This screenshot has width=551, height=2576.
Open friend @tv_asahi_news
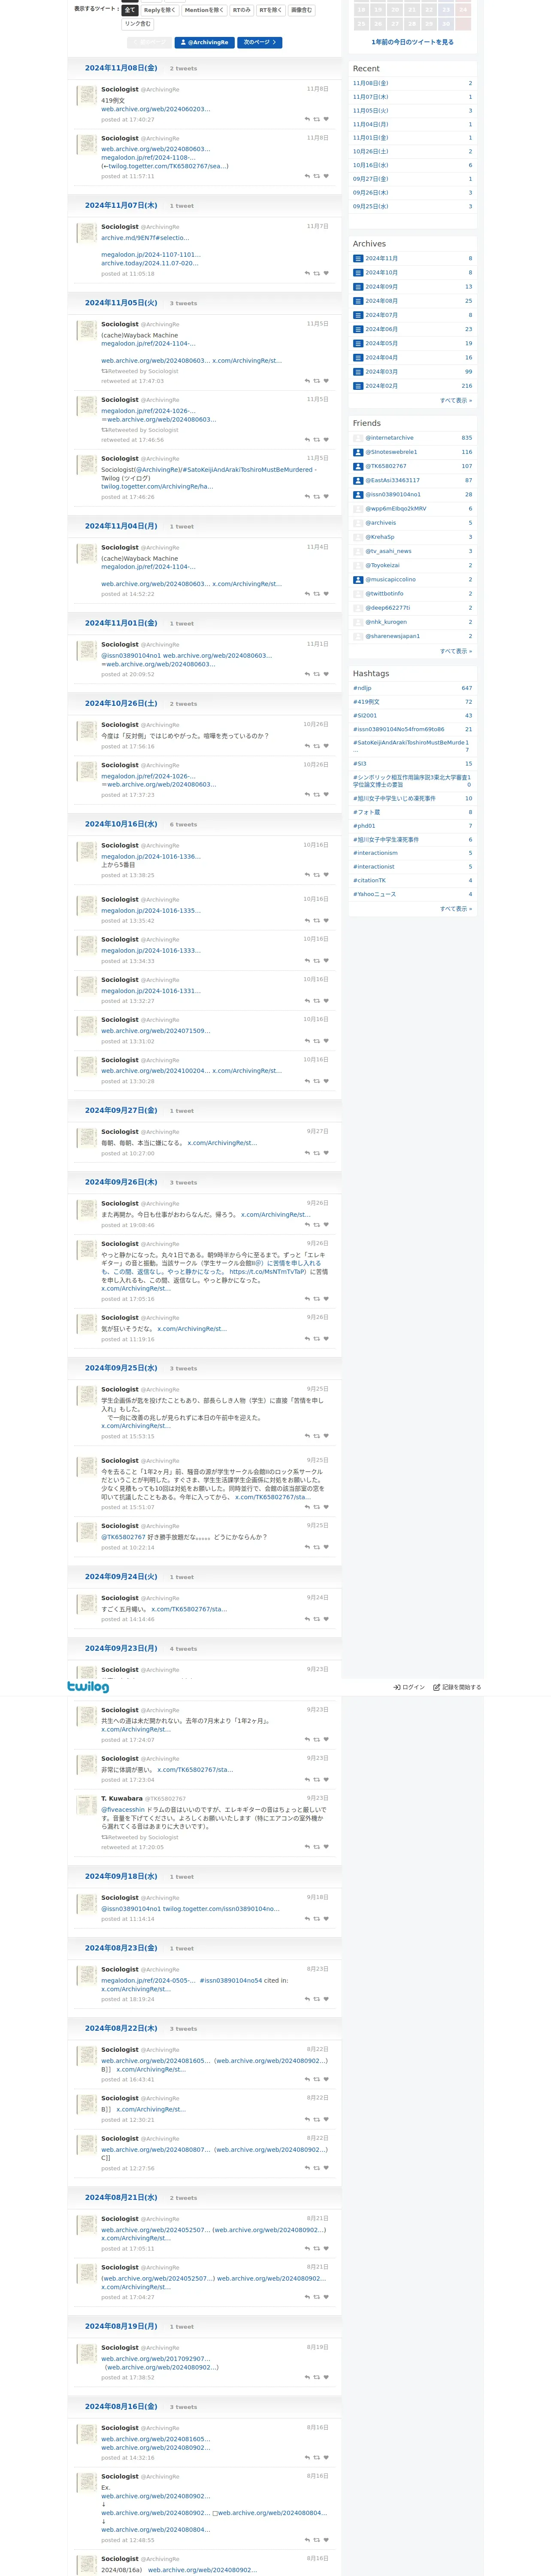tap(388, 551)
